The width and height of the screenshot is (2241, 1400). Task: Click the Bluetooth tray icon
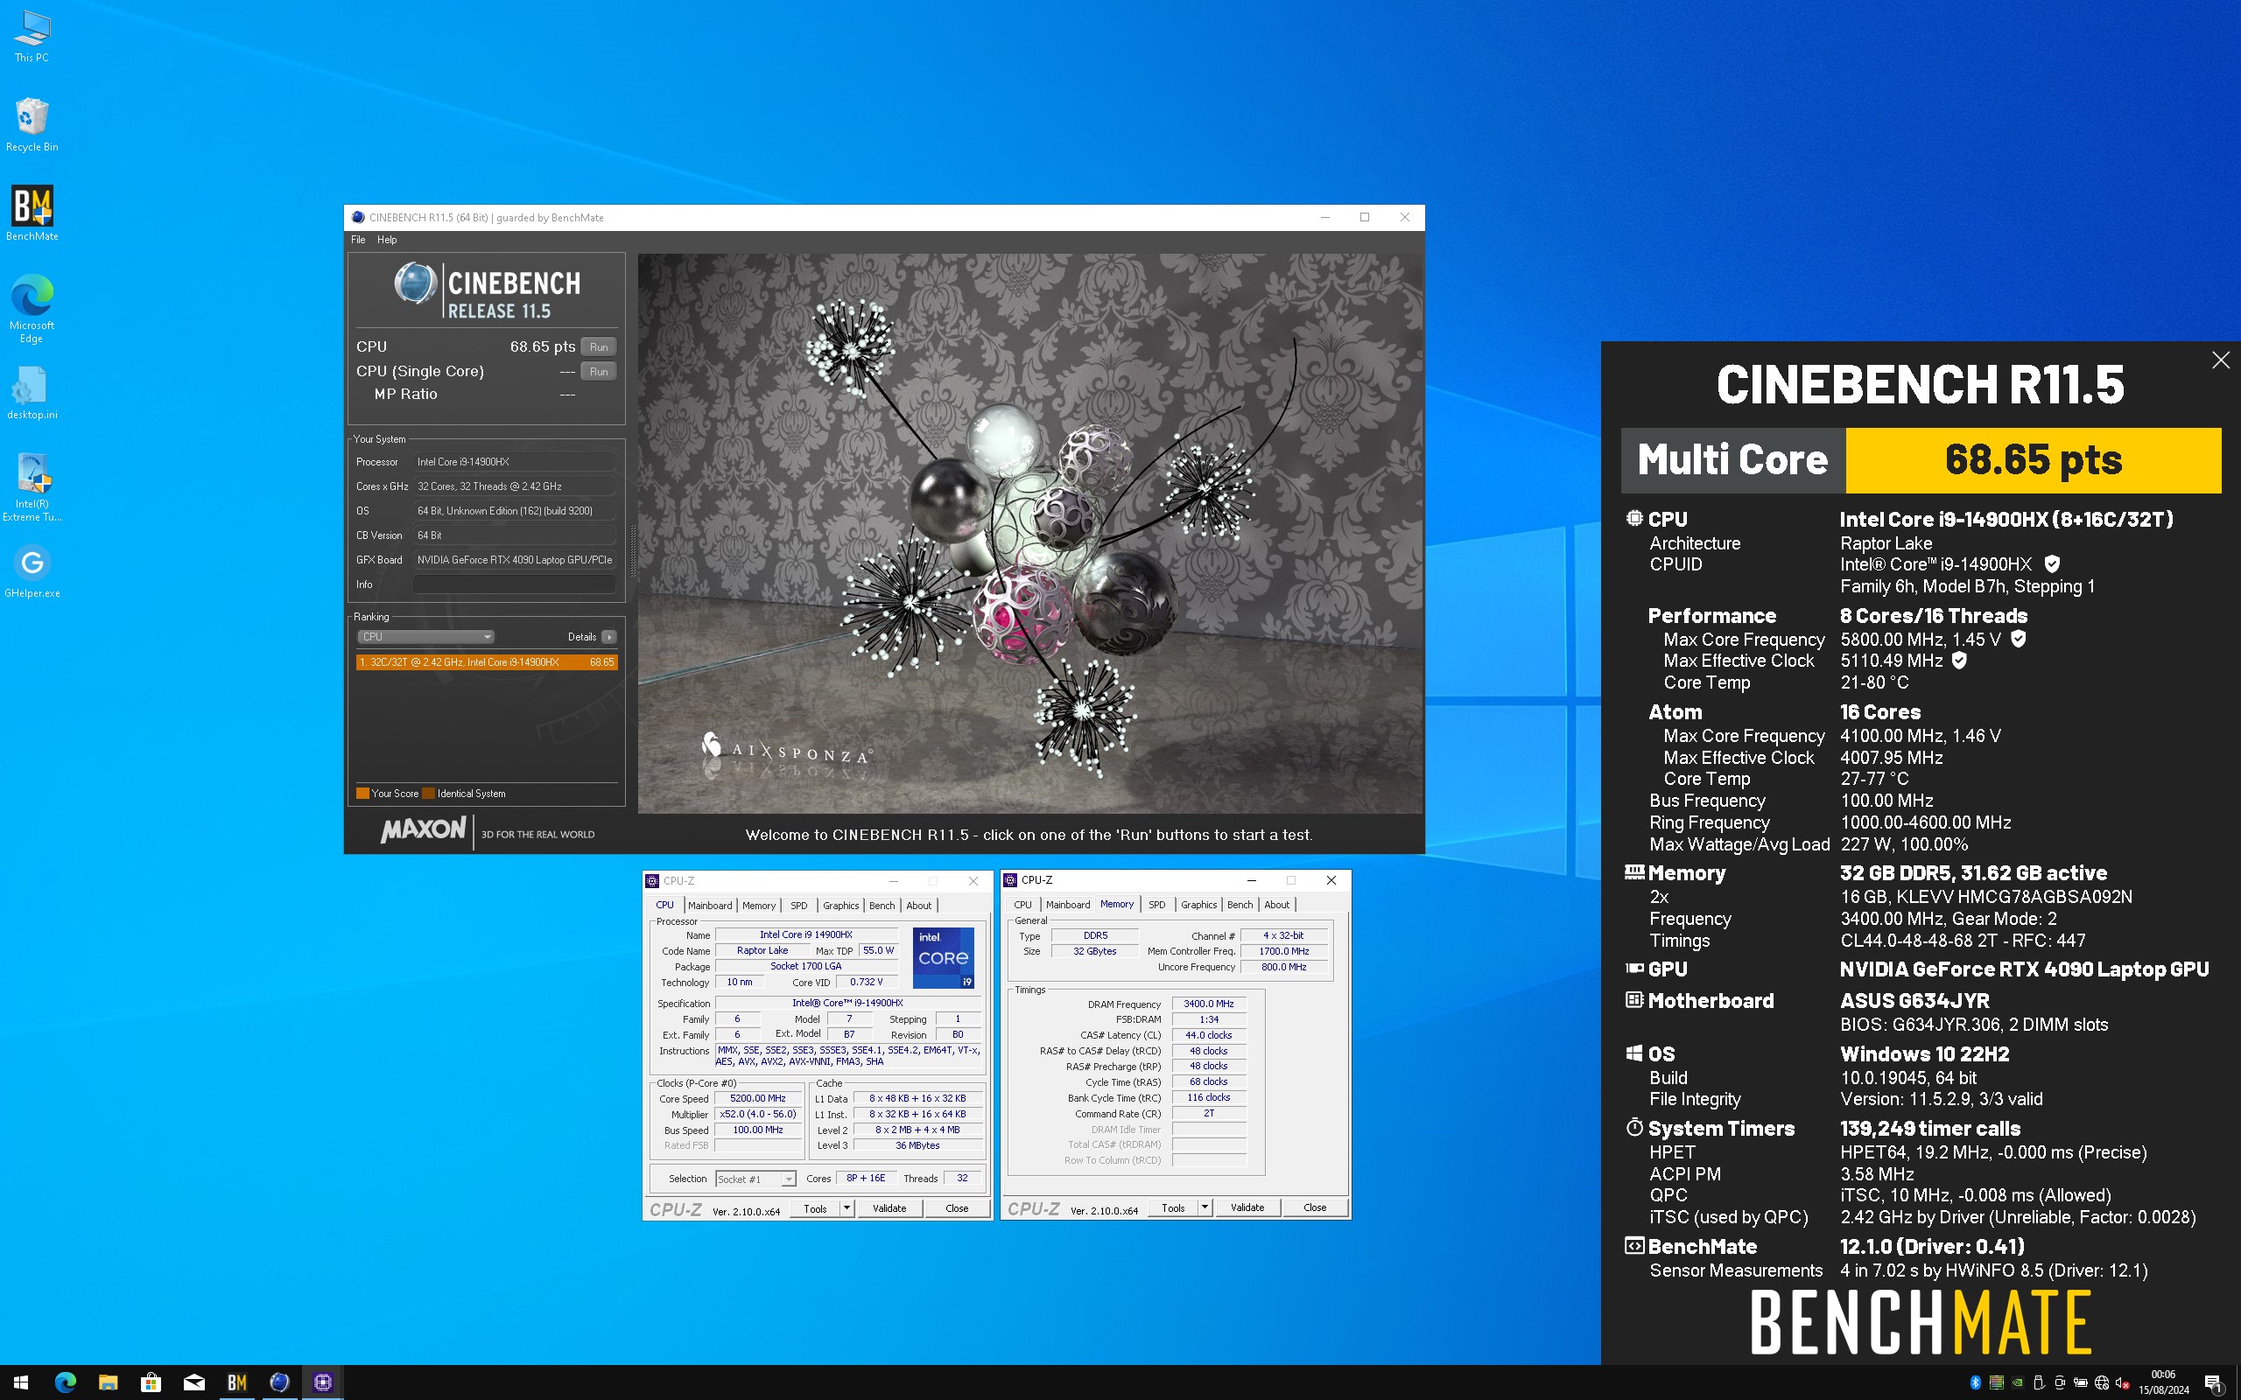1974,1383
